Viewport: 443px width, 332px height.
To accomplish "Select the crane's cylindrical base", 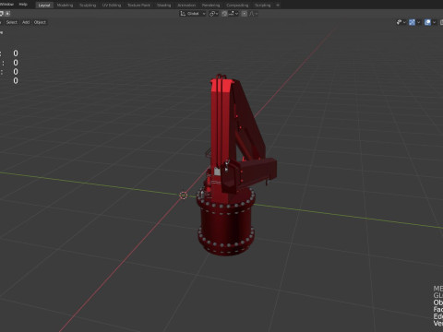I will [x=227, y=223].
